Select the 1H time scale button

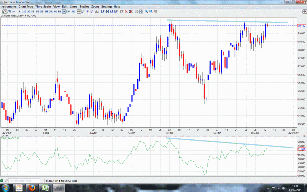46,12
